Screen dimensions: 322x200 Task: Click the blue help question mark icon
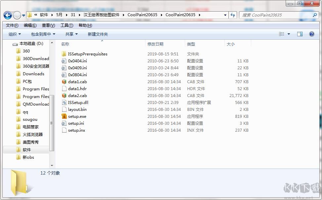[x=311, y=34]
